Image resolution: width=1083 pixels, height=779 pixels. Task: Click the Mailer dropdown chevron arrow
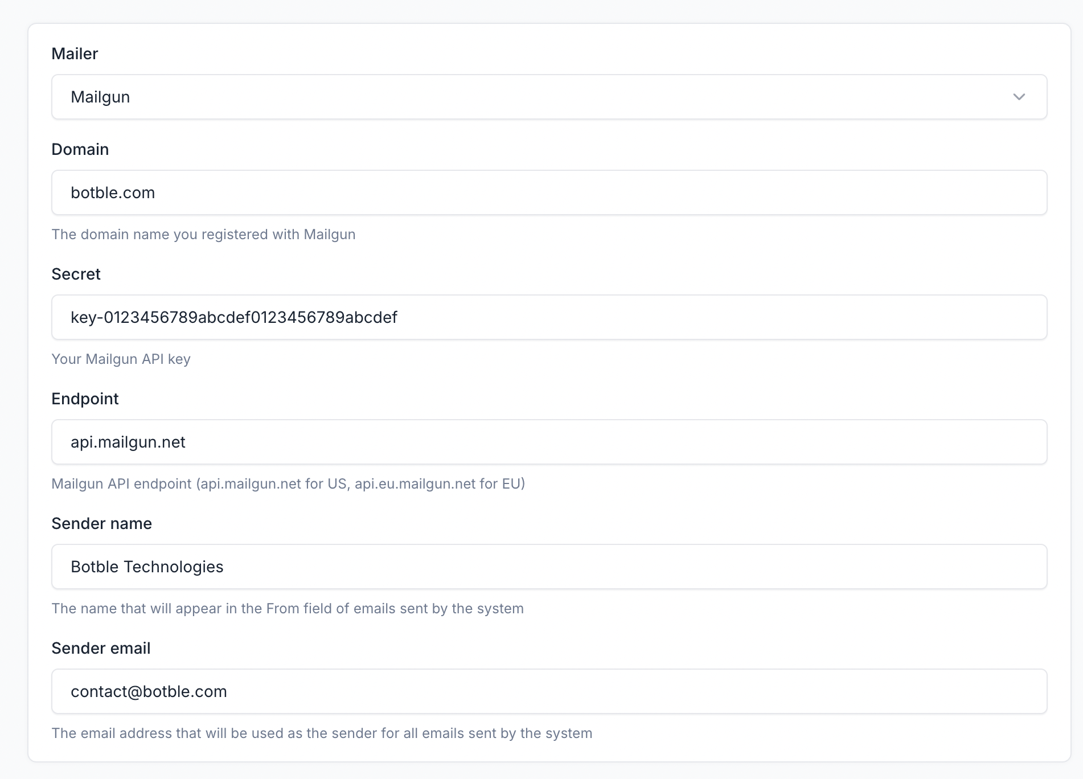pos(1019,97)
